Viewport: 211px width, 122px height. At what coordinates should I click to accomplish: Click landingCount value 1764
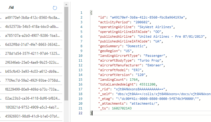click(133, 80)
